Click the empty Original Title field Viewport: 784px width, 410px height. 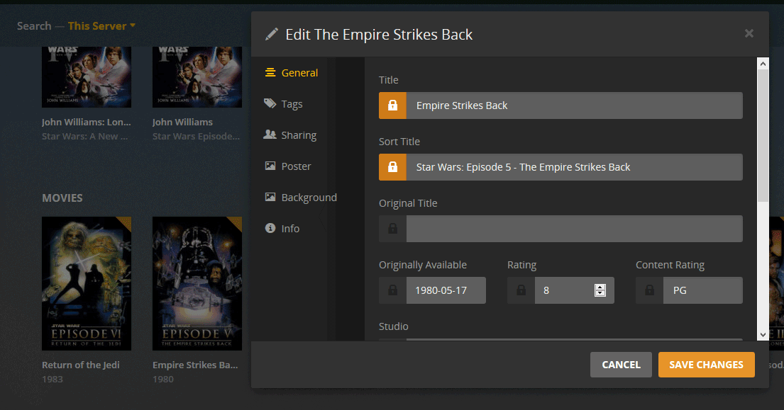pos(574,229)
